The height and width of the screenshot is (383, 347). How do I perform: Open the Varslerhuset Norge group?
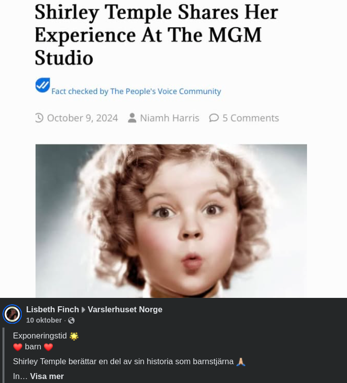pos(125,309)
